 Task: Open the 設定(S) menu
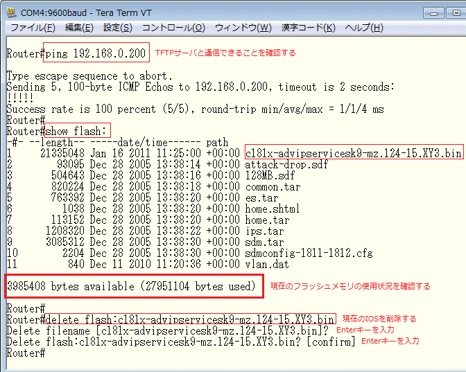[x=117, y=28]
